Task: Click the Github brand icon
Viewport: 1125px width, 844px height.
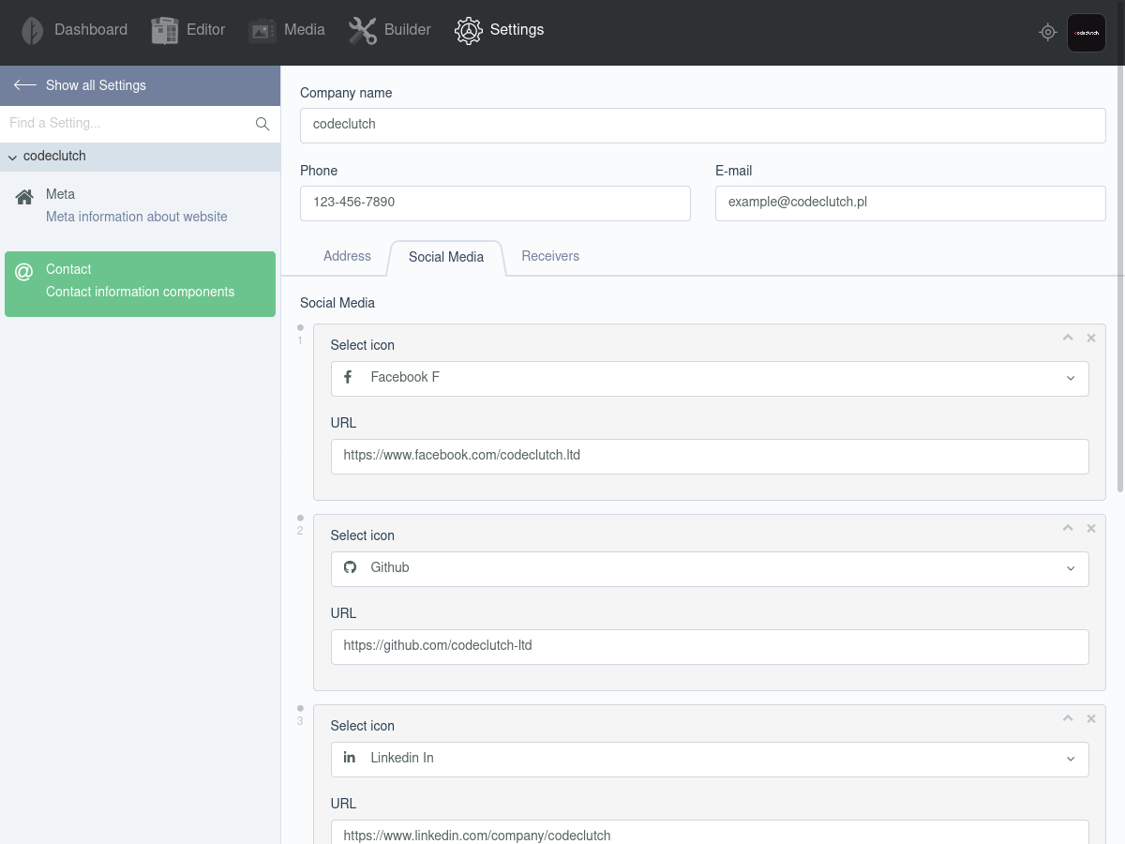Action: point(350,567)
